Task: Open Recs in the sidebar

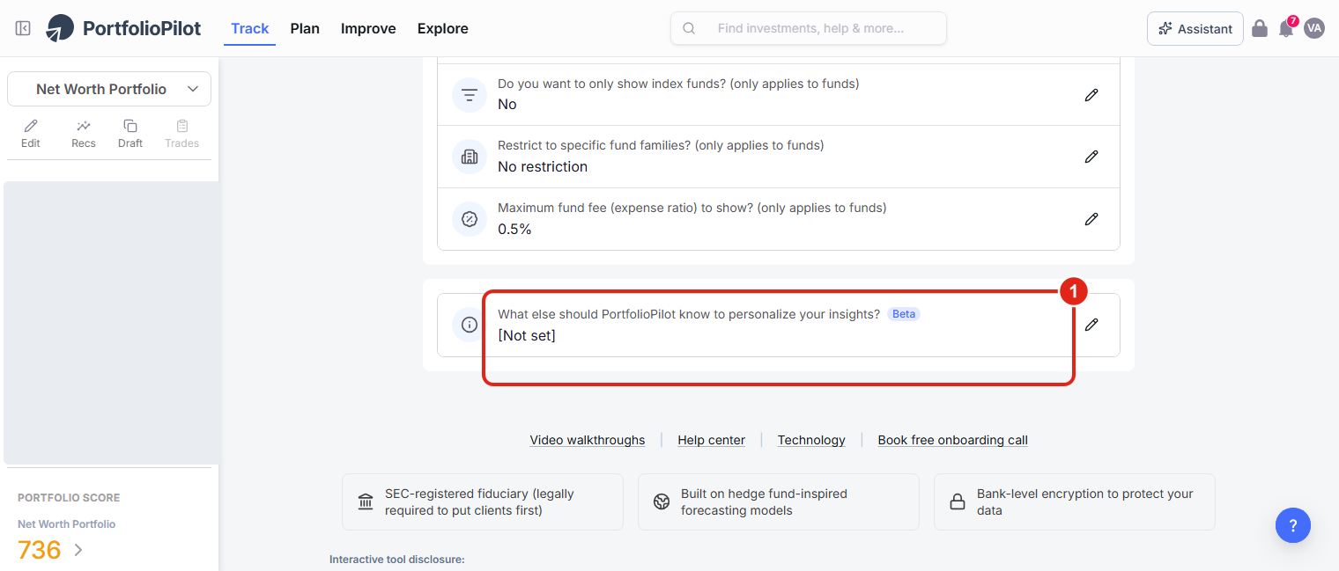Action: pyautogui.click(x=84, y=134)
